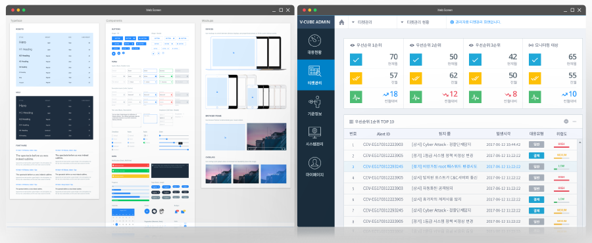Click grid icon beside 우선순위 1순위 TOP 10

pyautogui.click(x=351, y=121)
